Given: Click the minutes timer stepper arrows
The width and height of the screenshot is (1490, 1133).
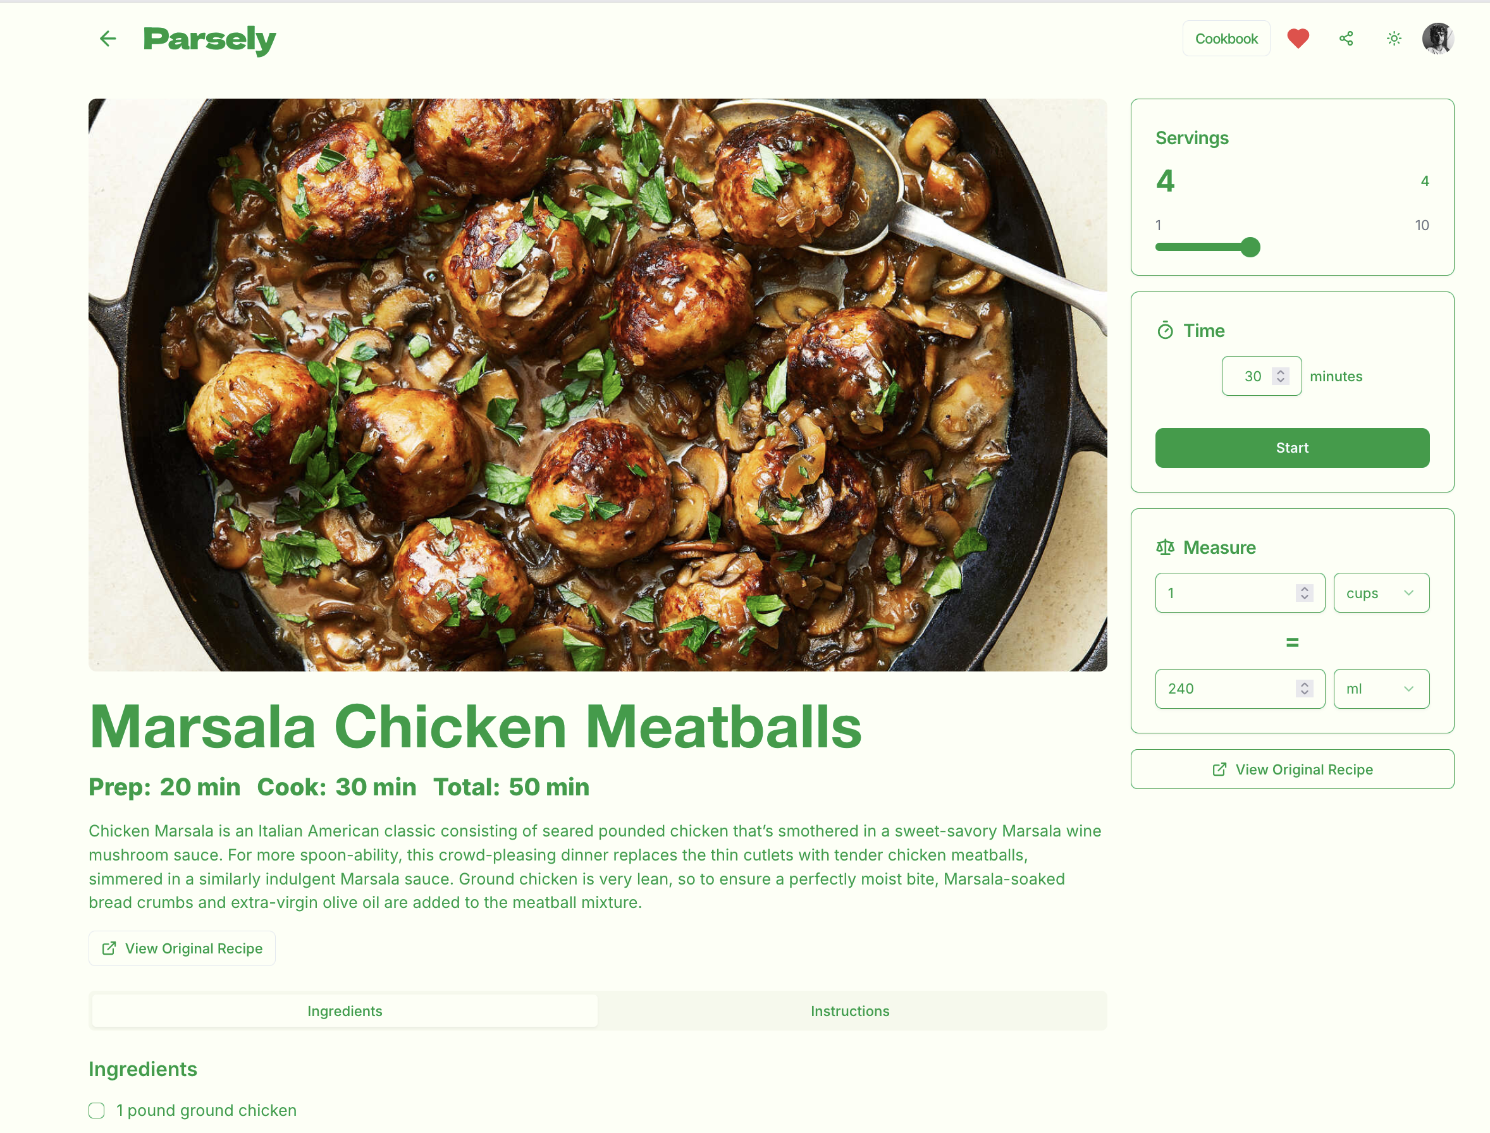Looking at the screenshot, I should point(1280,376).
